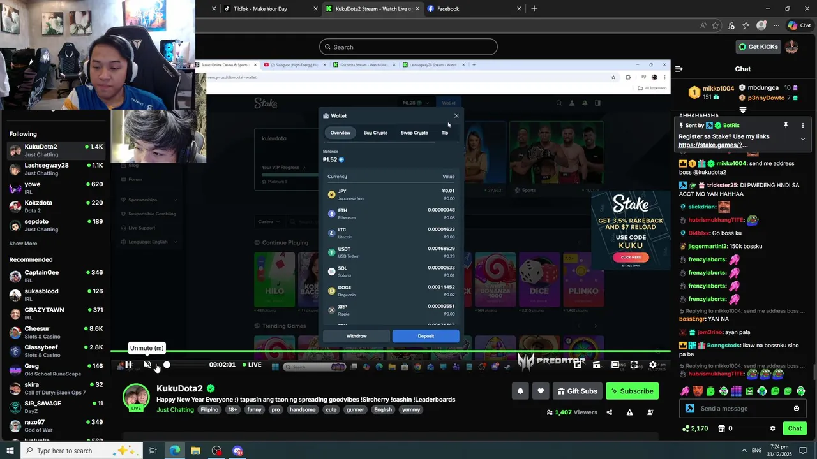
Task: Click the Send a message field
Action: point(744,409)
